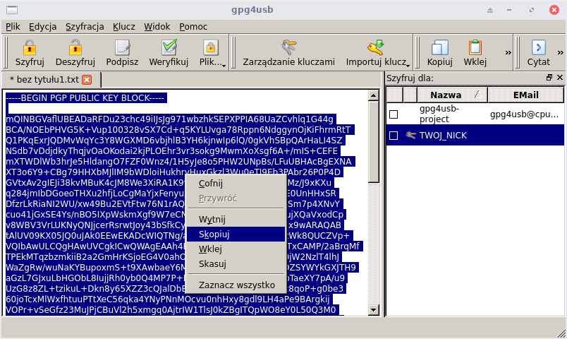Click gpg4usb@cpu... email cell
The height and width of the screenshot is (339, 567).
pyautogui.click(x=524, y=114)
